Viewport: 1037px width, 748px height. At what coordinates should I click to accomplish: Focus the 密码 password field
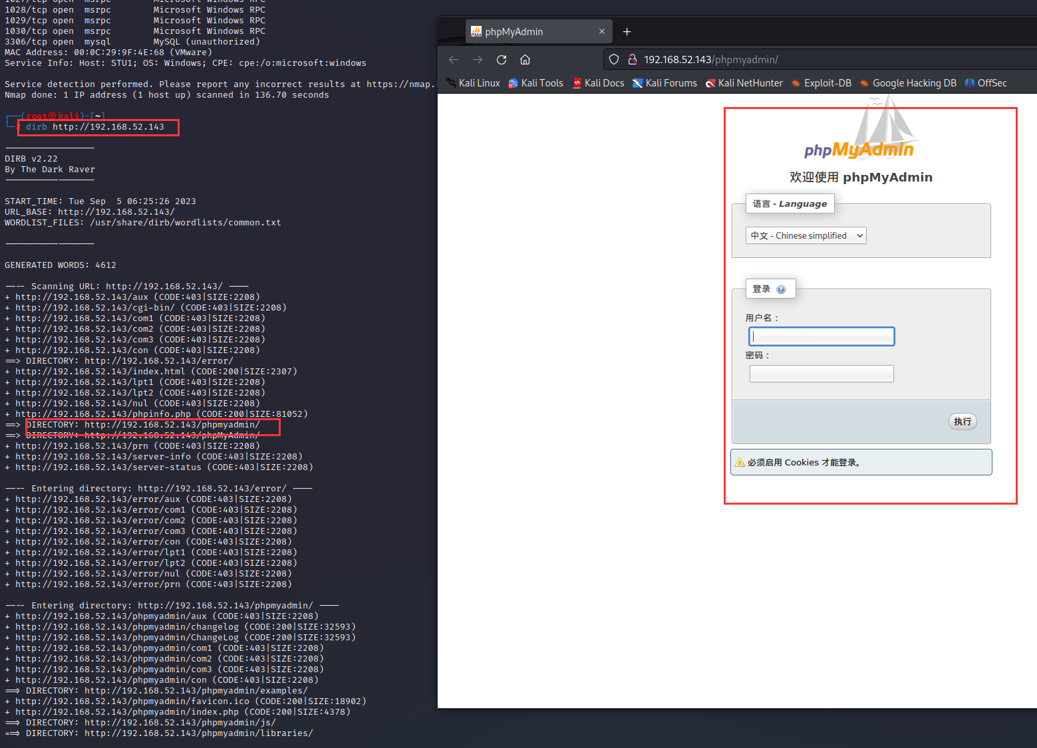coord(821,374)
